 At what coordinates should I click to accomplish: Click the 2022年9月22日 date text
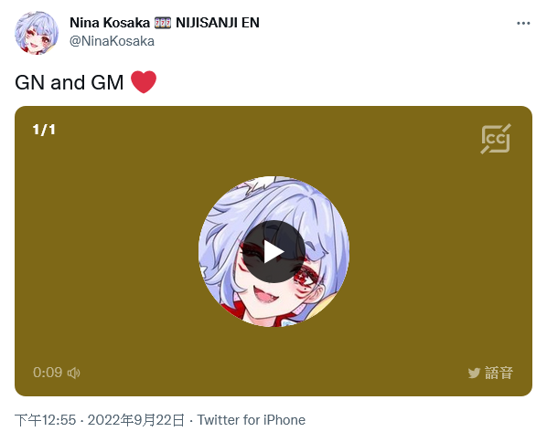135,420
